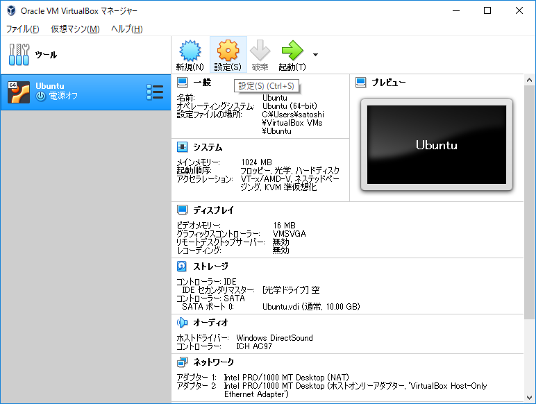This screenshot has height=404, width=536.
Task: Click the C:¥Users¥satoshi settings file path
Action: (x=293, y=123)
